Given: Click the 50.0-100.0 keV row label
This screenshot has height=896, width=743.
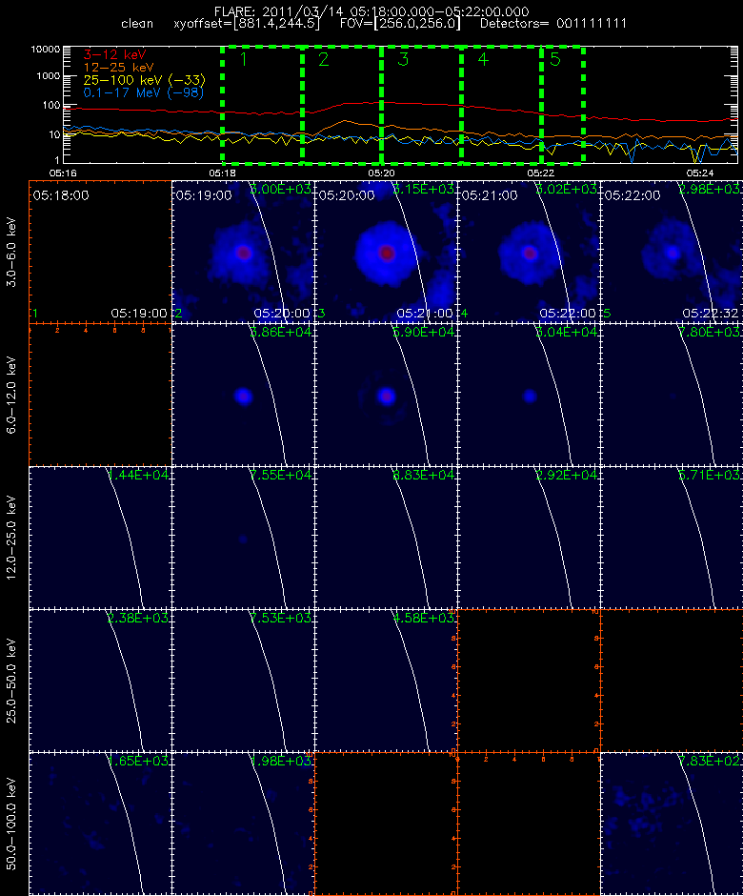Looking at the screenshot, I should [x=11, y=824].
